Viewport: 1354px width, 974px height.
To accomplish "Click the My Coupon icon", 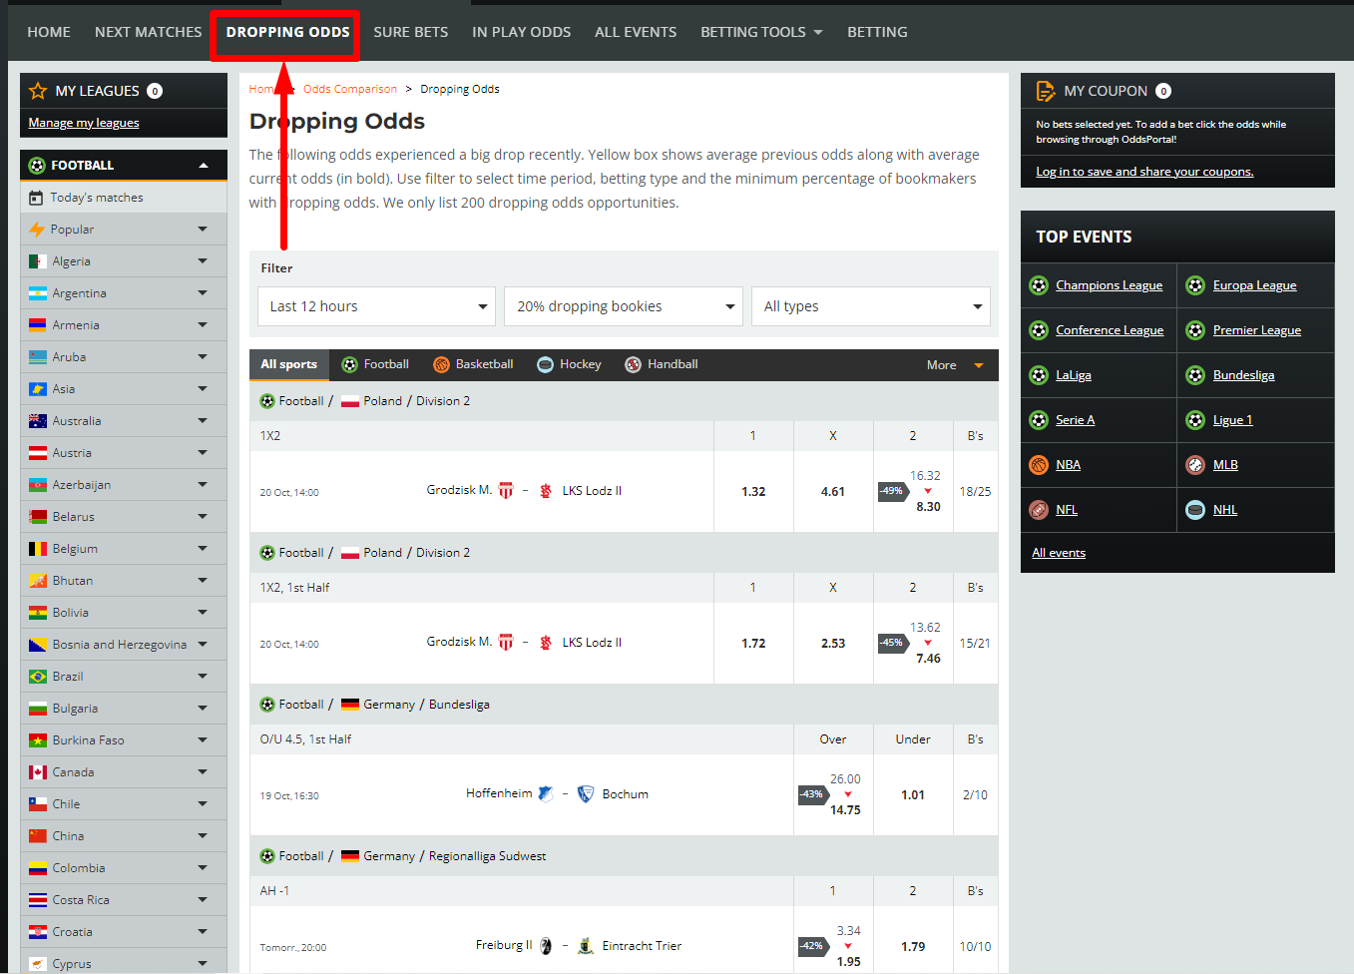I will (1045, 91).
